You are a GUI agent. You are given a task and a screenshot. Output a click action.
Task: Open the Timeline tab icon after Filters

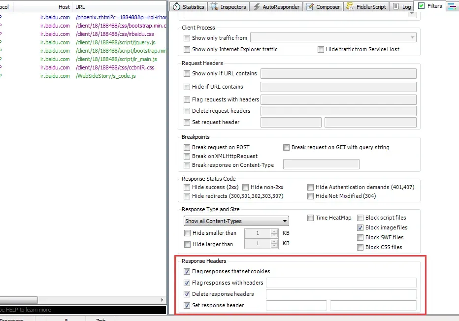452,6
